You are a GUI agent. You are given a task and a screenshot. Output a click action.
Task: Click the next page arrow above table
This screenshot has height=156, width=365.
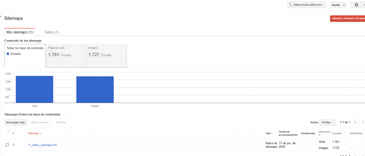coord(362,122)
